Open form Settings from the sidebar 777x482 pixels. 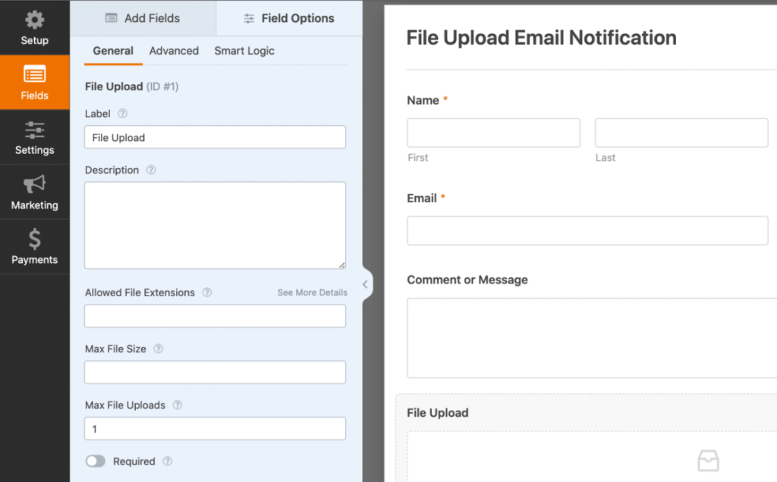34,138
